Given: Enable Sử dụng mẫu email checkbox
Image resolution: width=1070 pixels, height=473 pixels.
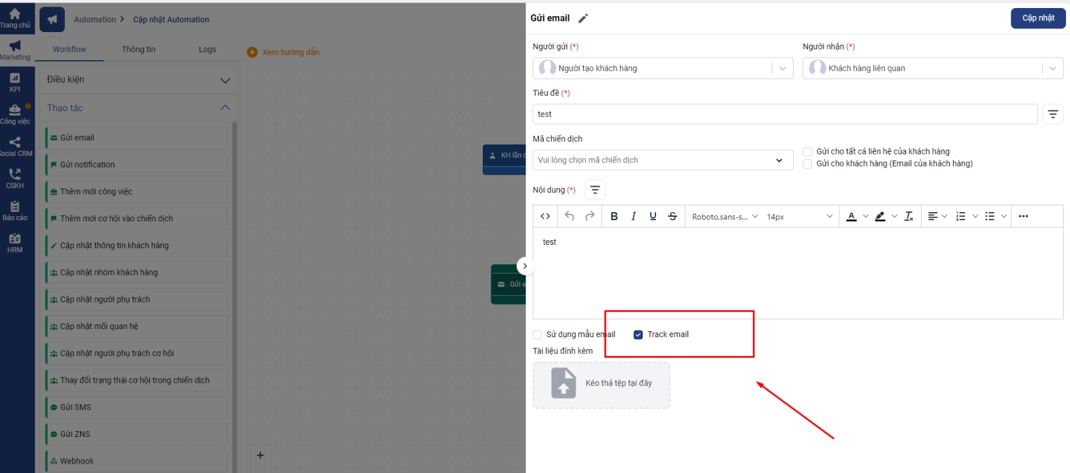Looking at the screenshot, I should 538,335.
